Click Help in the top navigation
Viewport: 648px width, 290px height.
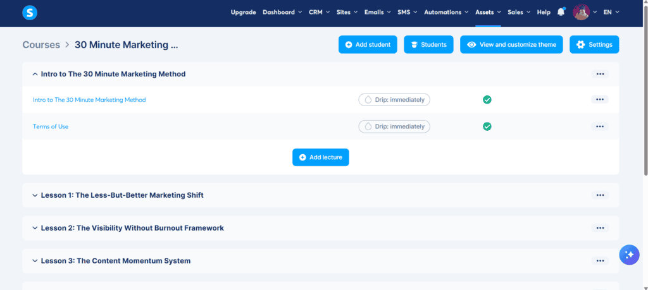tap(544, 13)
